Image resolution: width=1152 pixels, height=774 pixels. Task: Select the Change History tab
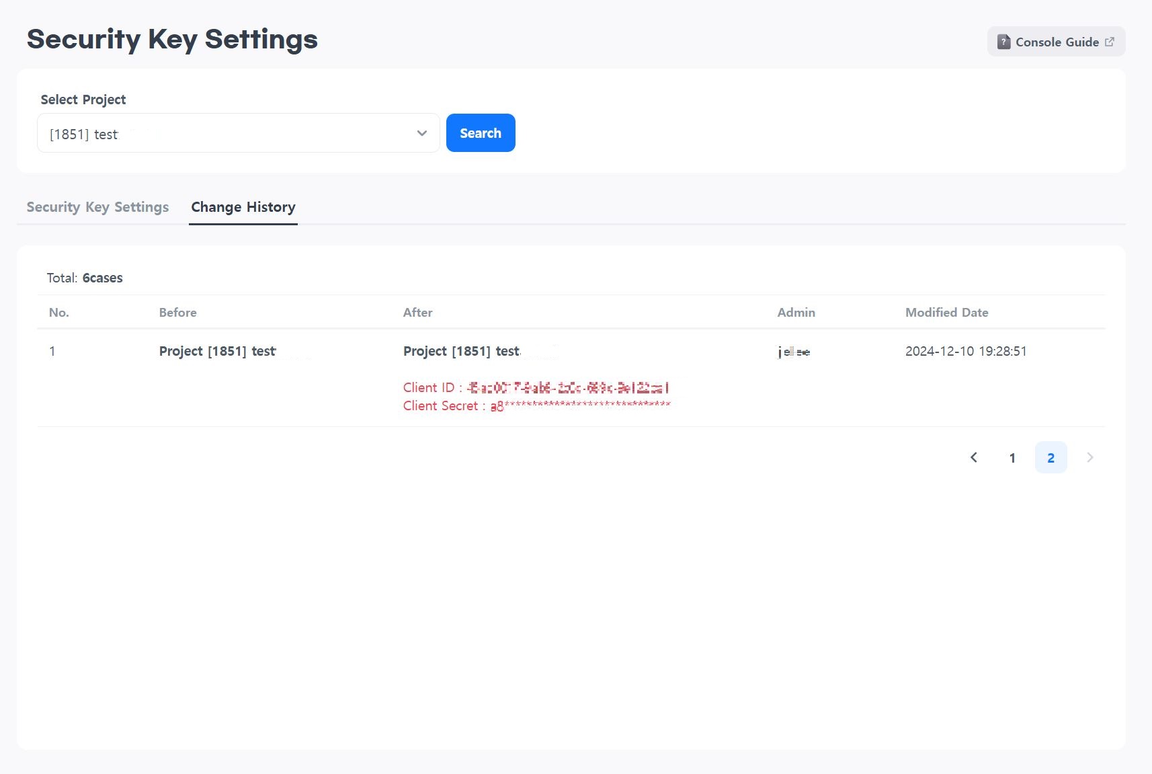tap(243, 207)
